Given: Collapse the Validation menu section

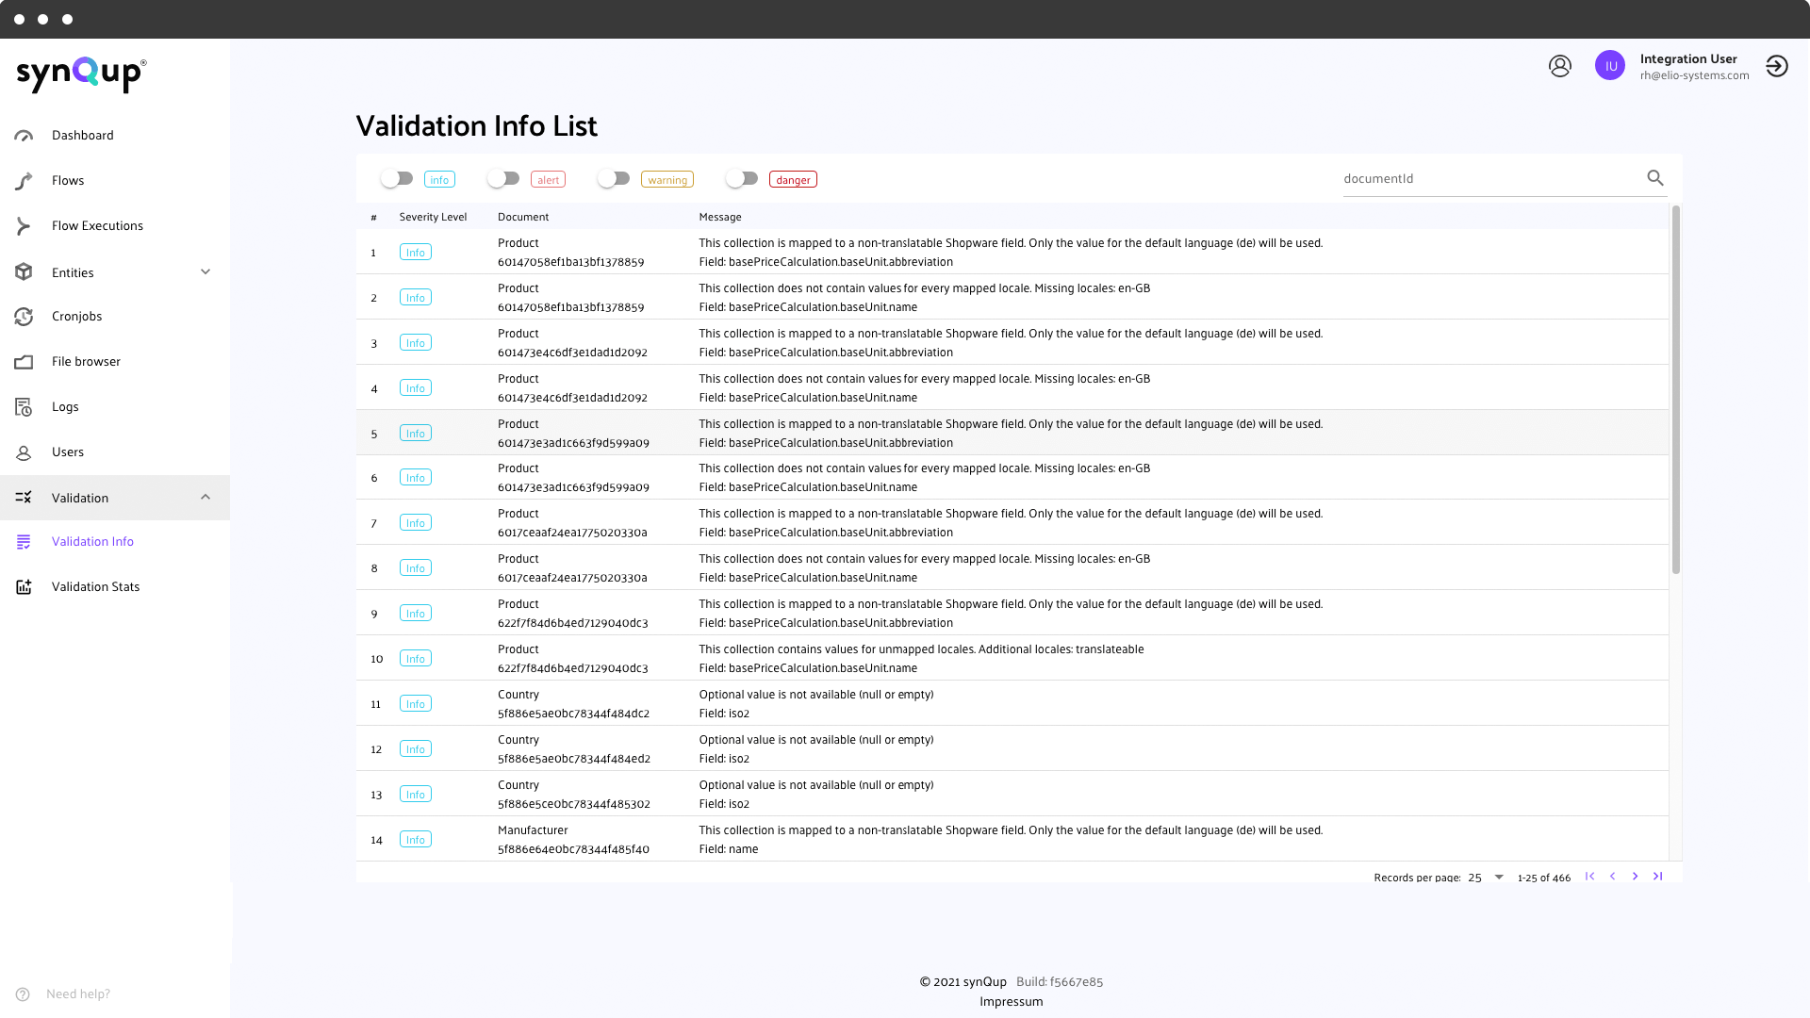Looking at the screenshot, I should pyautogui.click(x=206, y=498).
